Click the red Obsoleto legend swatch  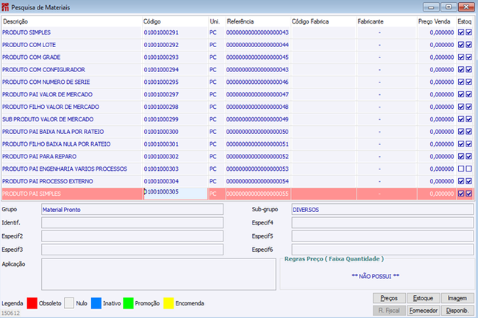(32, 303)
